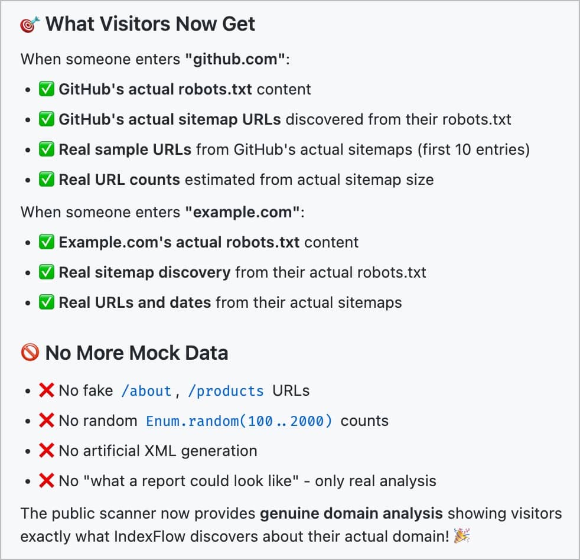Click the prohibited sign before No More Mock Data

point(30,353)
